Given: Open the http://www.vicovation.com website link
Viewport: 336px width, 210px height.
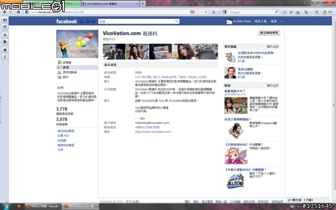Looking at the screenshot, I should click(153, 132).
